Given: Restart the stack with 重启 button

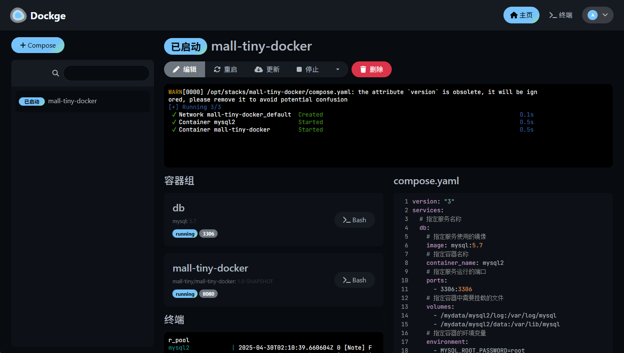Looking at the screenshot, I should 225,69.
